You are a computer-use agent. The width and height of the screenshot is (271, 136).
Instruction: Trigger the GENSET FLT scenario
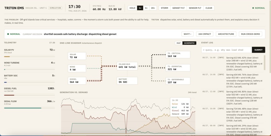click(x=179, y=8)
